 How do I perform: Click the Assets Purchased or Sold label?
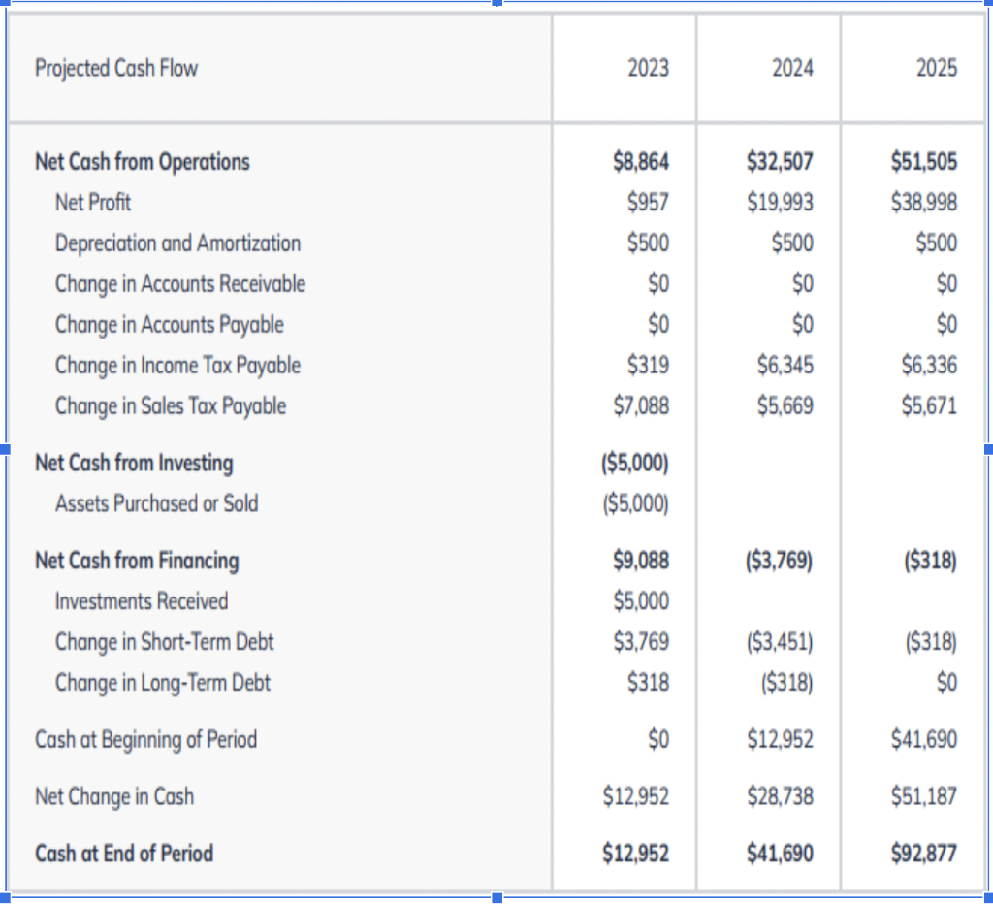tap(155, 503)
